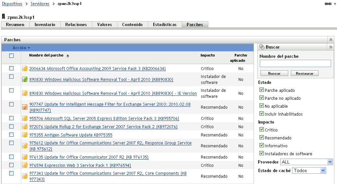The width and height of the screenshot is (337, 184).
Task: Uncheck the Recomendado impact filter
Action: (261, 137)
